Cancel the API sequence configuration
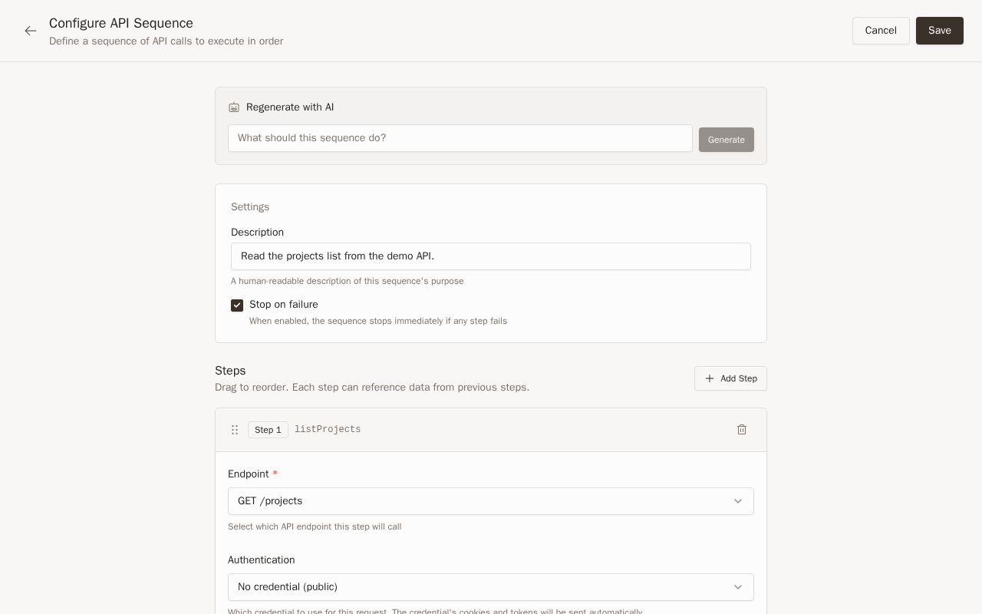This screenshot has height=614, width=982. [x=881, y=31]
